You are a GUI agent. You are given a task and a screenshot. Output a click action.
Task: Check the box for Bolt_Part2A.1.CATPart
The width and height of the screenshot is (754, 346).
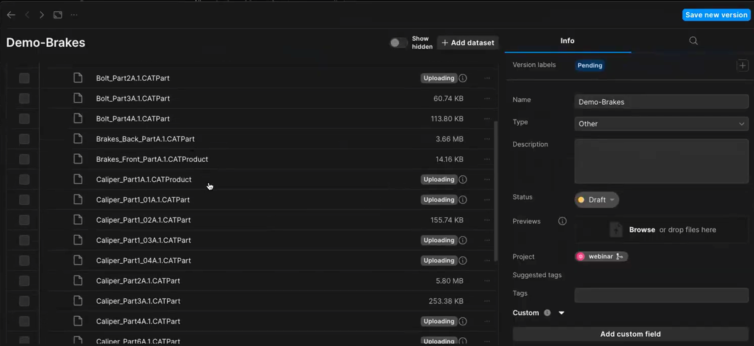tap(24, 78)
